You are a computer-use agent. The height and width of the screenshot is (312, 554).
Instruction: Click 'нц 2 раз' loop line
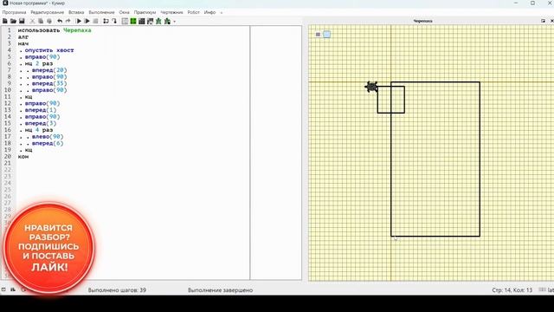pos(39,63)
